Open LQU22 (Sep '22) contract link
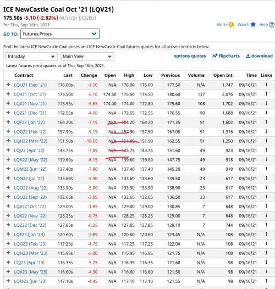The width and height of the screenshot is (275, 289). (x=30, y=197)
